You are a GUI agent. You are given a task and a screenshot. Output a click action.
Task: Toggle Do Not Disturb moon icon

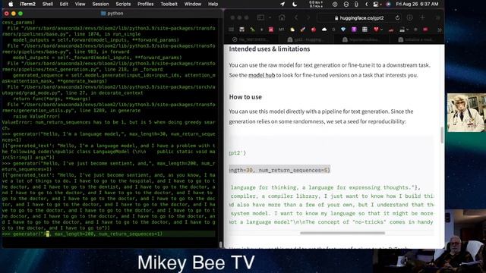[295, 4]
